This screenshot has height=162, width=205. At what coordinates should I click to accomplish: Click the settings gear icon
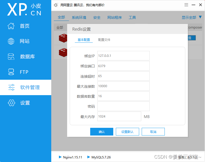click(x=12, y=103)
